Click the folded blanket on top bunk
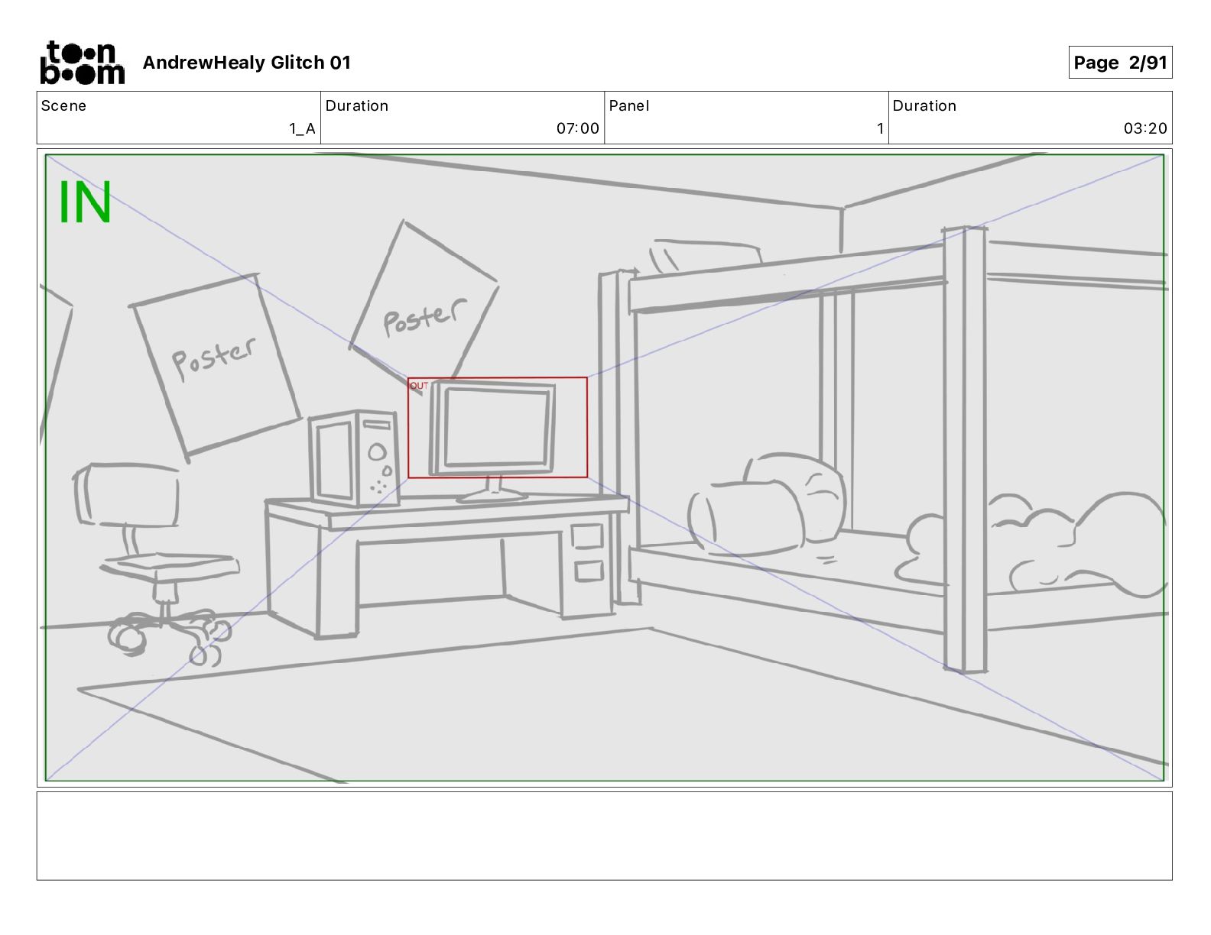 pyautogui.click(x=704, y=255)
